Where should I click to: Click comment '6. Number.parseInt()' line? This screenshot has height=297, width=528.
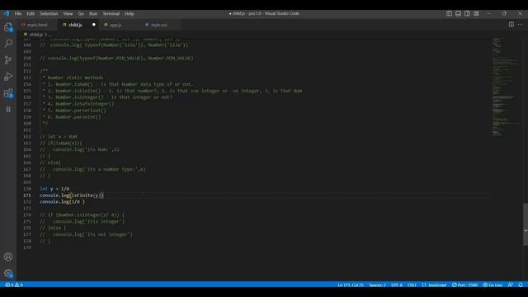72,117
